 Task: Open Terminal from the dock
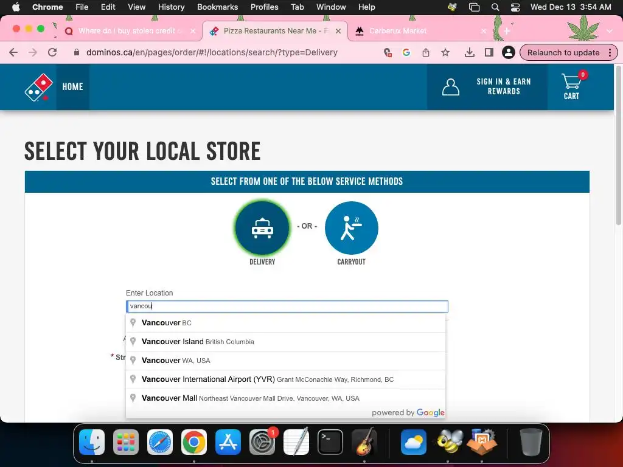click(x=330, y=442)
